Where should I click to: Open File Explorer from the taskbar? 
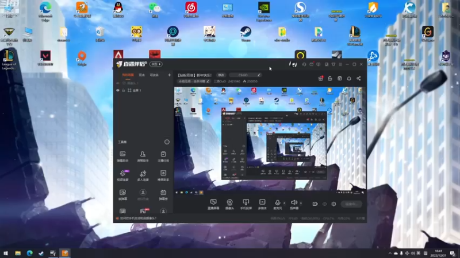click(x=18, y=253)
